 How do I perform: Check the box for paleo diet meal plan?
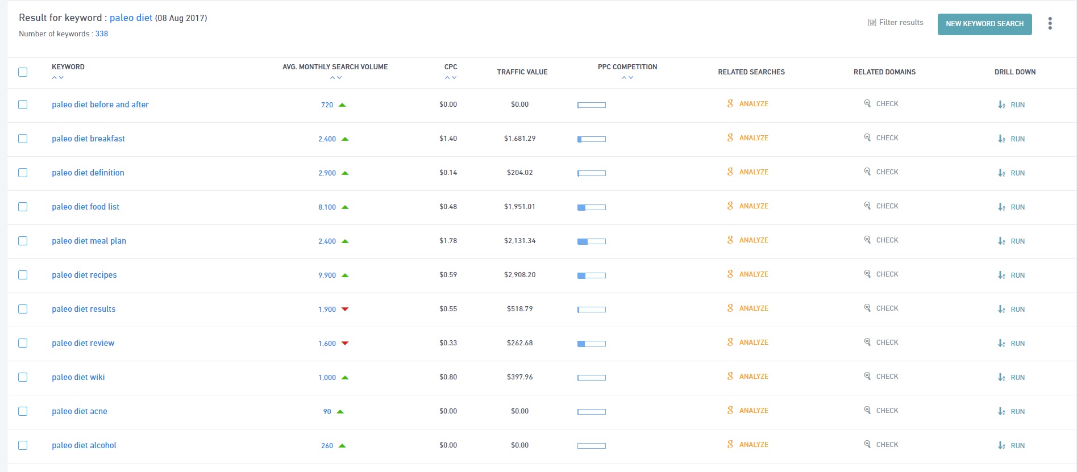[x=23, y=241]
